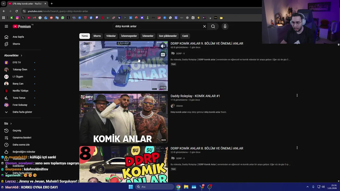Open YouTube bookmark in bookmarks bar

(29, 18)
